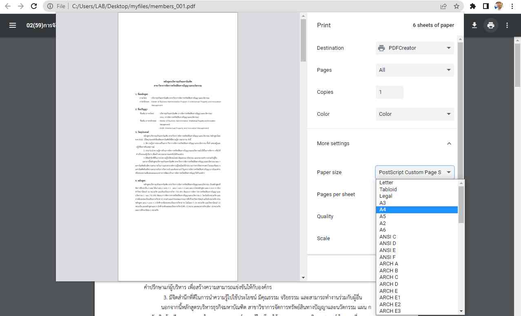Collapse the More settings section

449,144
